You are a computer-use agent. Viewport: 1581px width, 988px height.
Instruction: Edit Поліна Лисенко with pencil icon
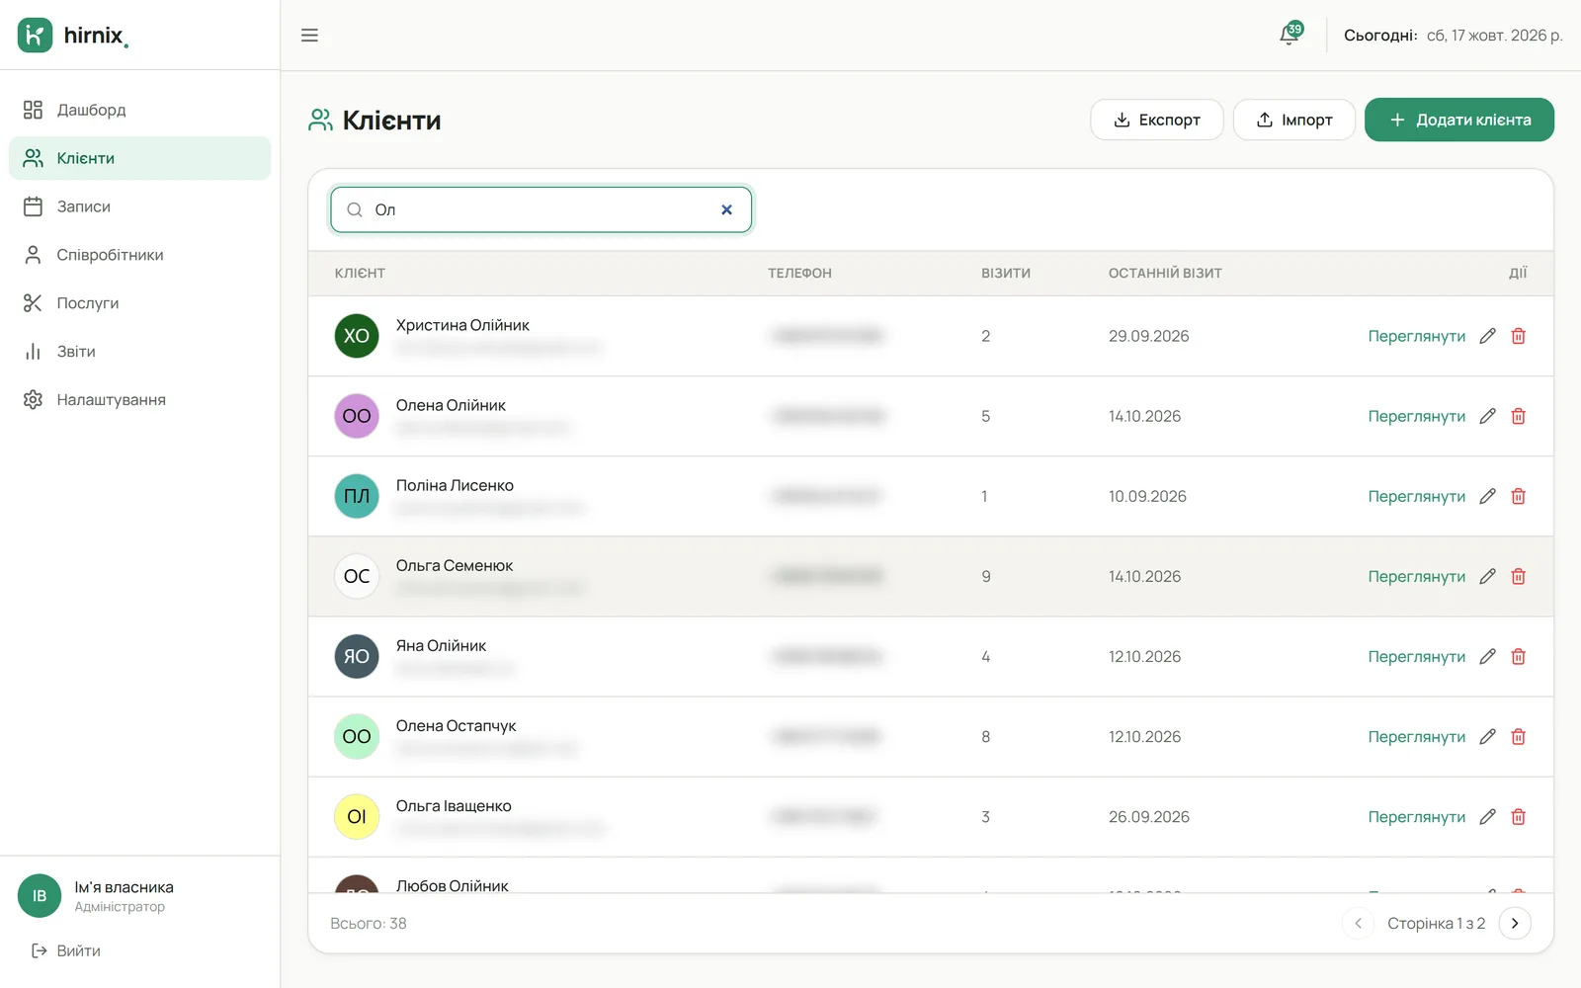click(1487, 496)
